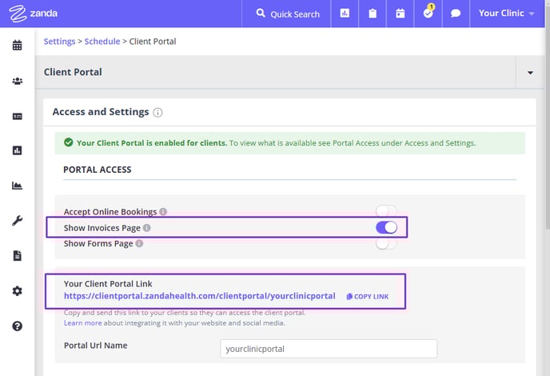Click the Portal Url Name input field
This screenshot has height=376, width=550.
coord(329,349)
